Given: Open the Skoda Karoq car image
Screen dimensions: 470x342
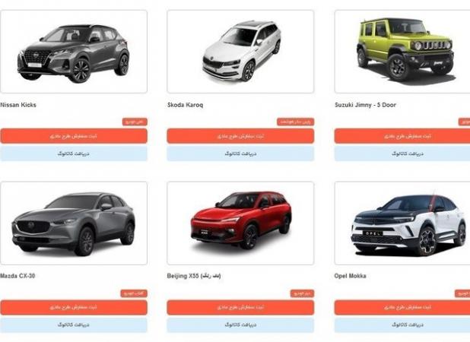Looking at the screenshot, I should coord(240,52).
